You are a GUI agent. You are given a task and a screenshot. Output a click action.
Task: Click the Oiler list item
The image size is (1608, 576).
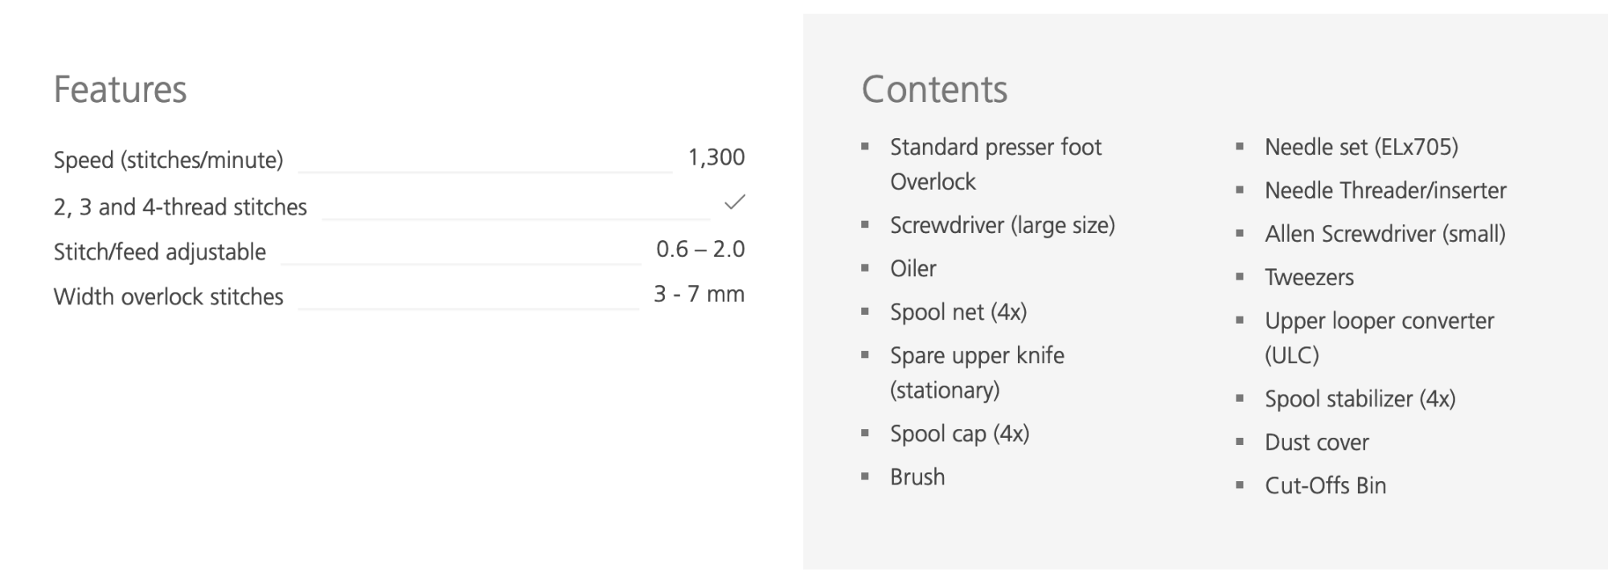click(913, 268)
